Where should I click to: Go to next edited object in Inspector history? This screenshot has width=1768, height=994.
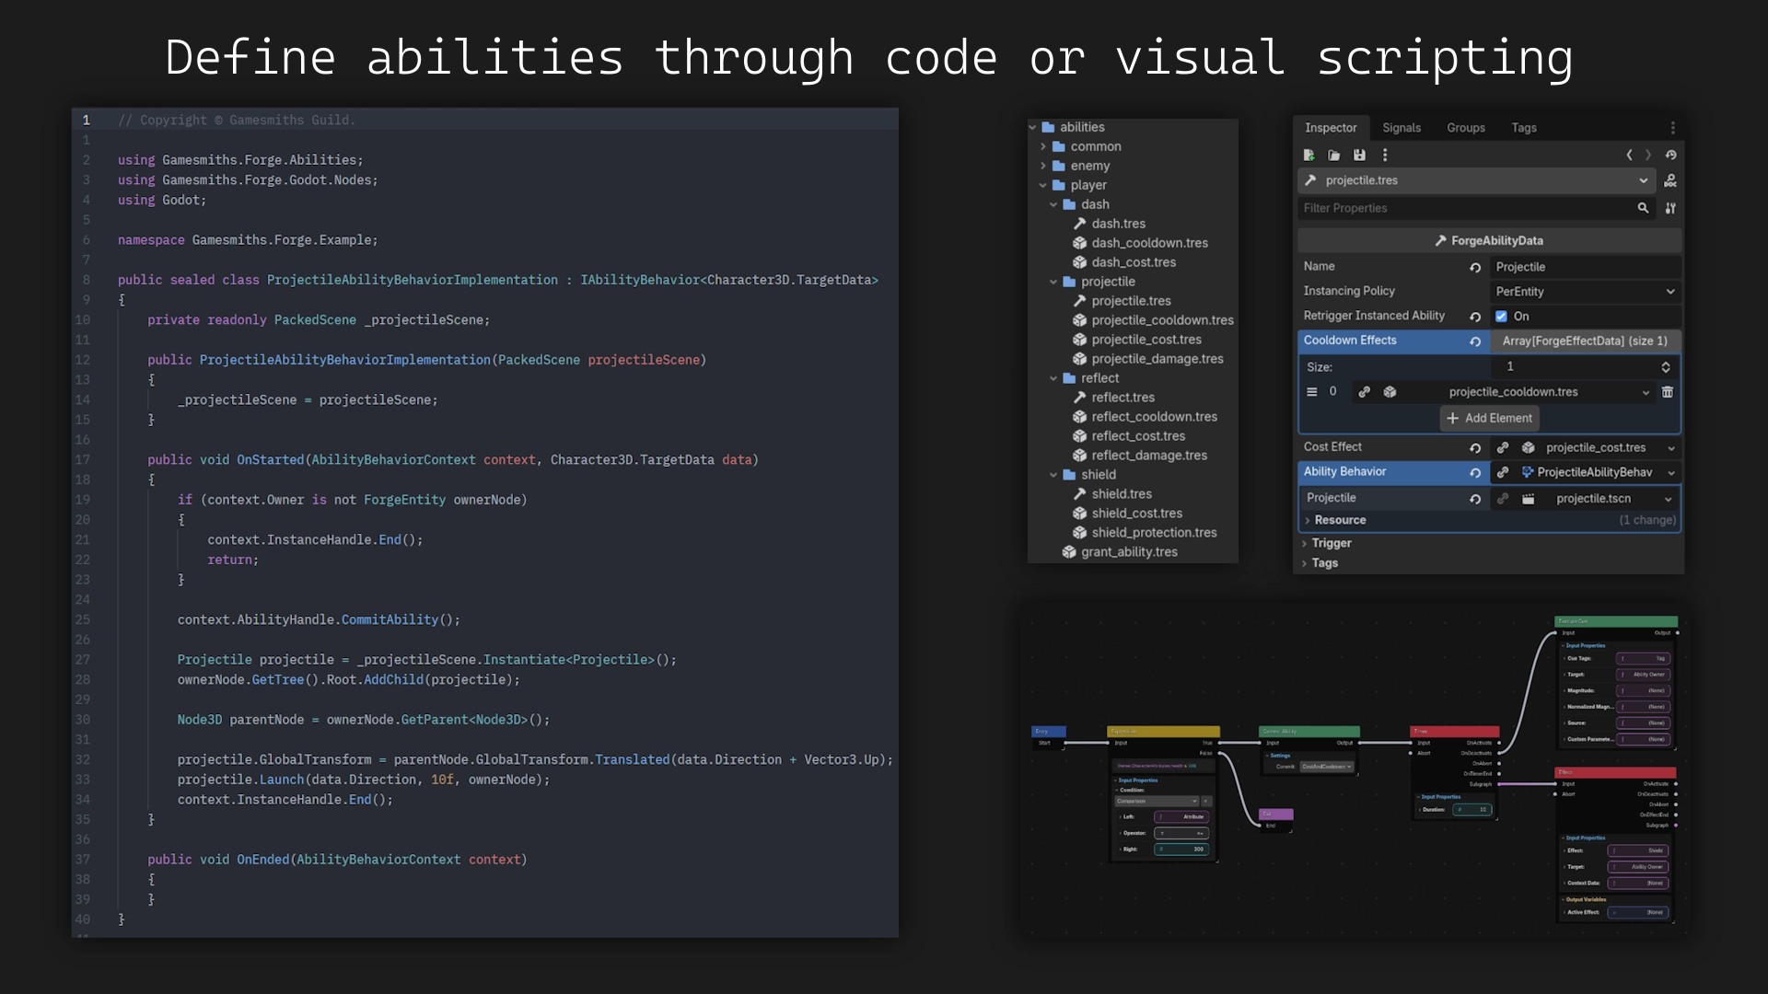(1648, 155)
